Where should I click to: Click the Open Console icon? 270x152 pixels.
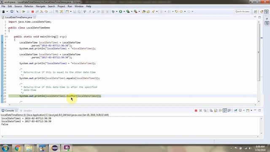click(x=248, y=111)
